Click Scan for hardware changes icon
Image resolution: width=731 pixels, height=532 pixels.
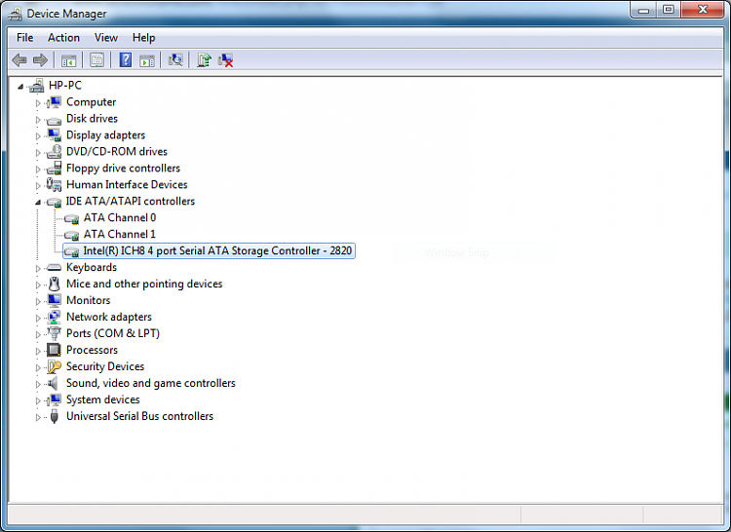175,60
